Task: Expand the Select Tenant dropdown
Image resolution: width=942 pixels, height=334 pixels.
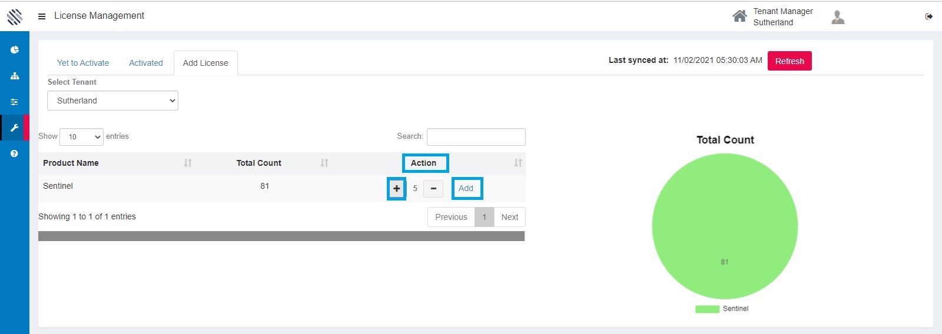Action: click(x=112, y=101)
